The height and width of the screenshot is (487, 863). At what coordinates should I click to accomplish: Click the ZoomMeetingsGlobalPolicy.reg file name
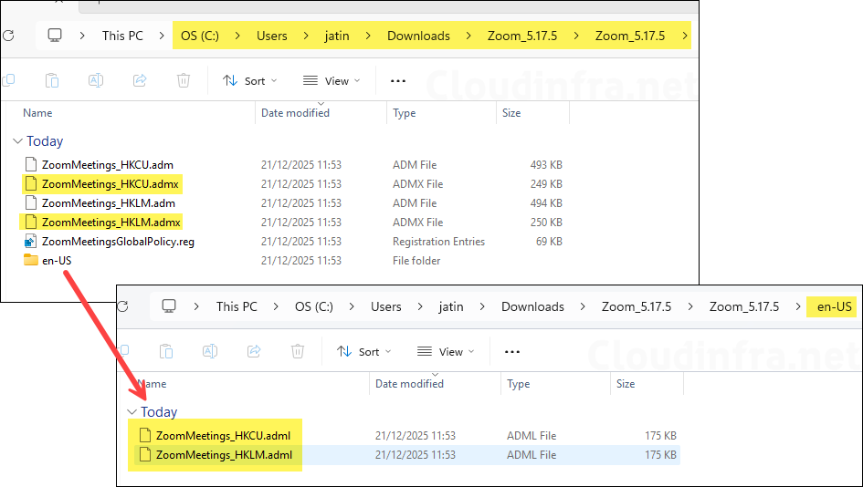pos(118,242)
